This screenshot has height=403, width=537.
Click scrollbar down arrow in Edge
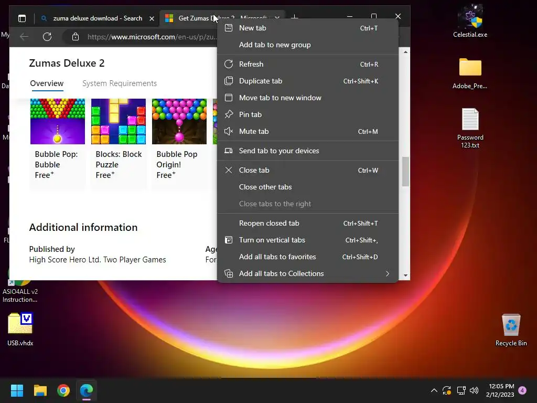coord(405,275)
